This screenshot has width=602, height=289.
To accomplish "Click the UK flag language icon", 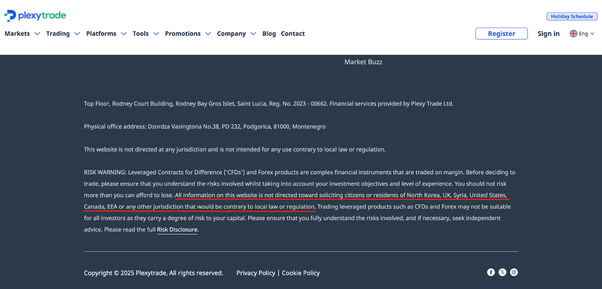I will point(573,33).
